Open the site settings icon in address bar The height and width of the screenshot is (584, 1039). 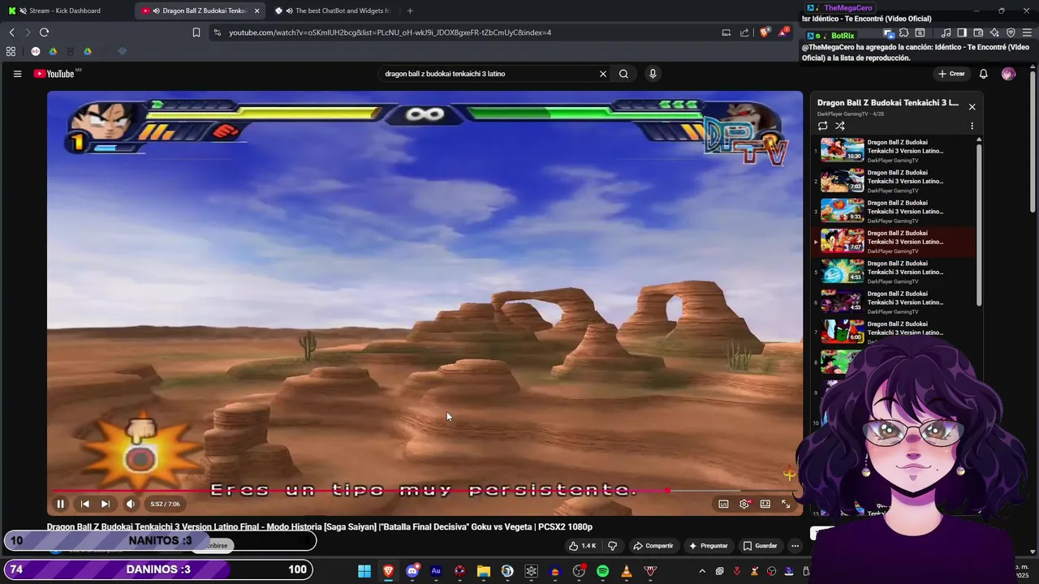point(217,32)
